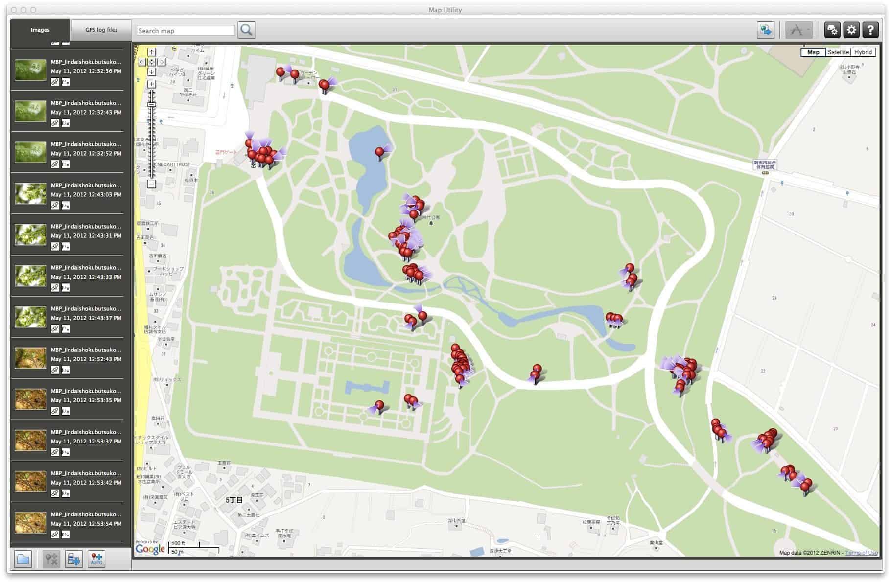Open preferences with the gear icon

(x=851, y=30)
